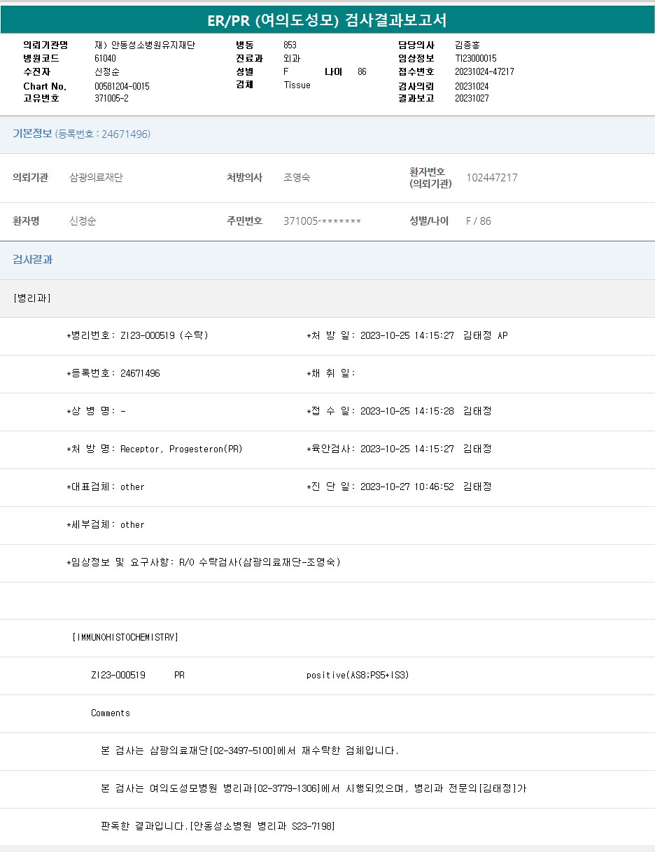Click the 검체 value Tissue
Image resolution: width=655 pixels, height=852 pixels.
point(297,85)
